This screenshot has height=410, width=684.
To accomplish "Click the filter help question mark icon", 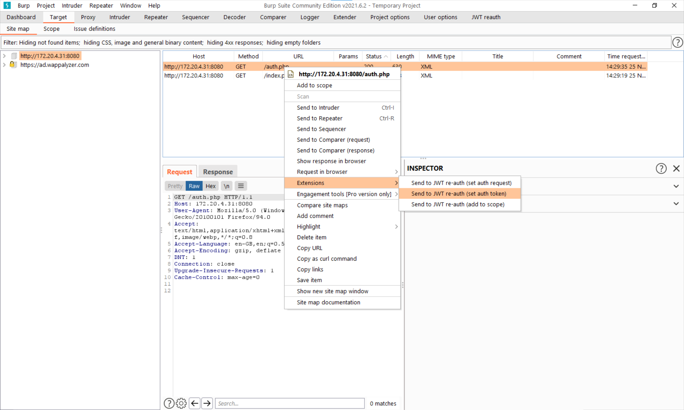I will 677,42.
